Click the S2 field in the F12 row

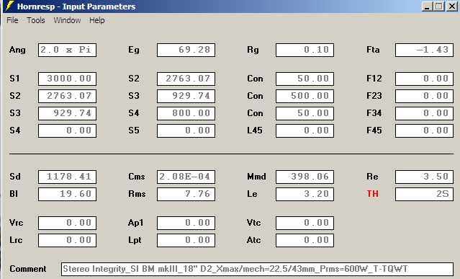click(186, 79)
